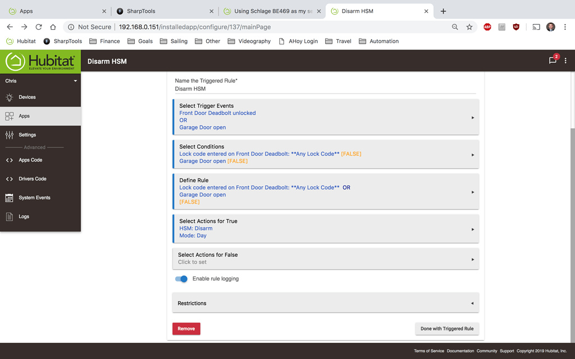Open the Chris user dropdown in sidebar
575x359 pixels.
tap(40, 81)
